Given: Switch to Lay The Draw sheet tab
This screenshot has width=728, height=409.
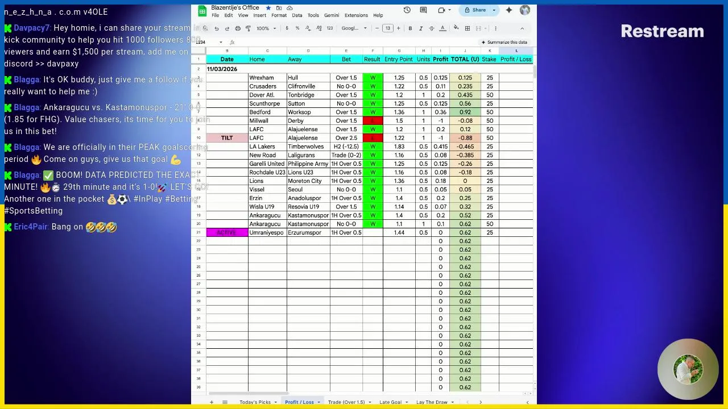Looking at the screenshot, I should (x=432, y=402).
